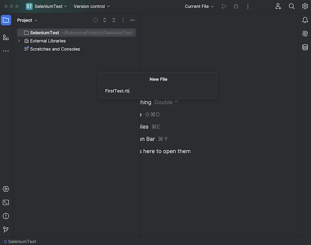Open the Structure tool window

pyautogui.click(x=6, y=38)
